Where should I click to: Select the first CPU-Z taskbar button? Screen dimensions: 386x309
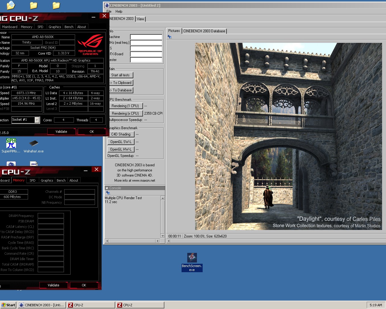pyautogui.click(x=91, y=305)
